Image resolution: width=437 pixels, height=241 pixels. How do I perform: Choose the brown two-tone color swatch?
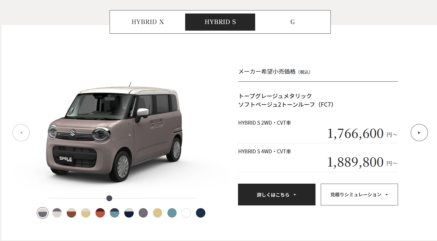pos(71,213)
